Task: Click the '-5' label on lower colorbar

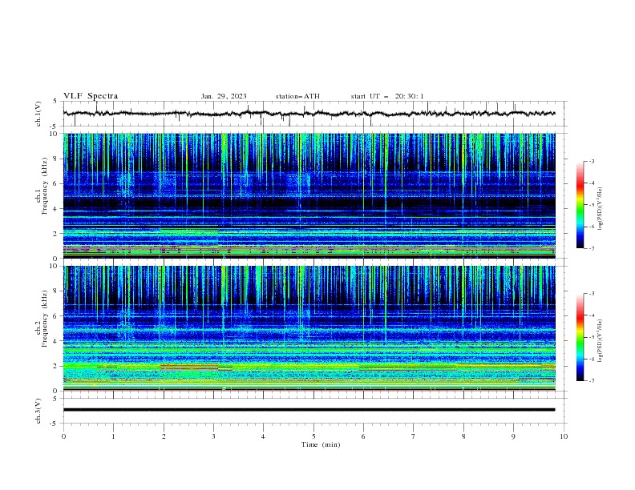Action: pos(592,337)
